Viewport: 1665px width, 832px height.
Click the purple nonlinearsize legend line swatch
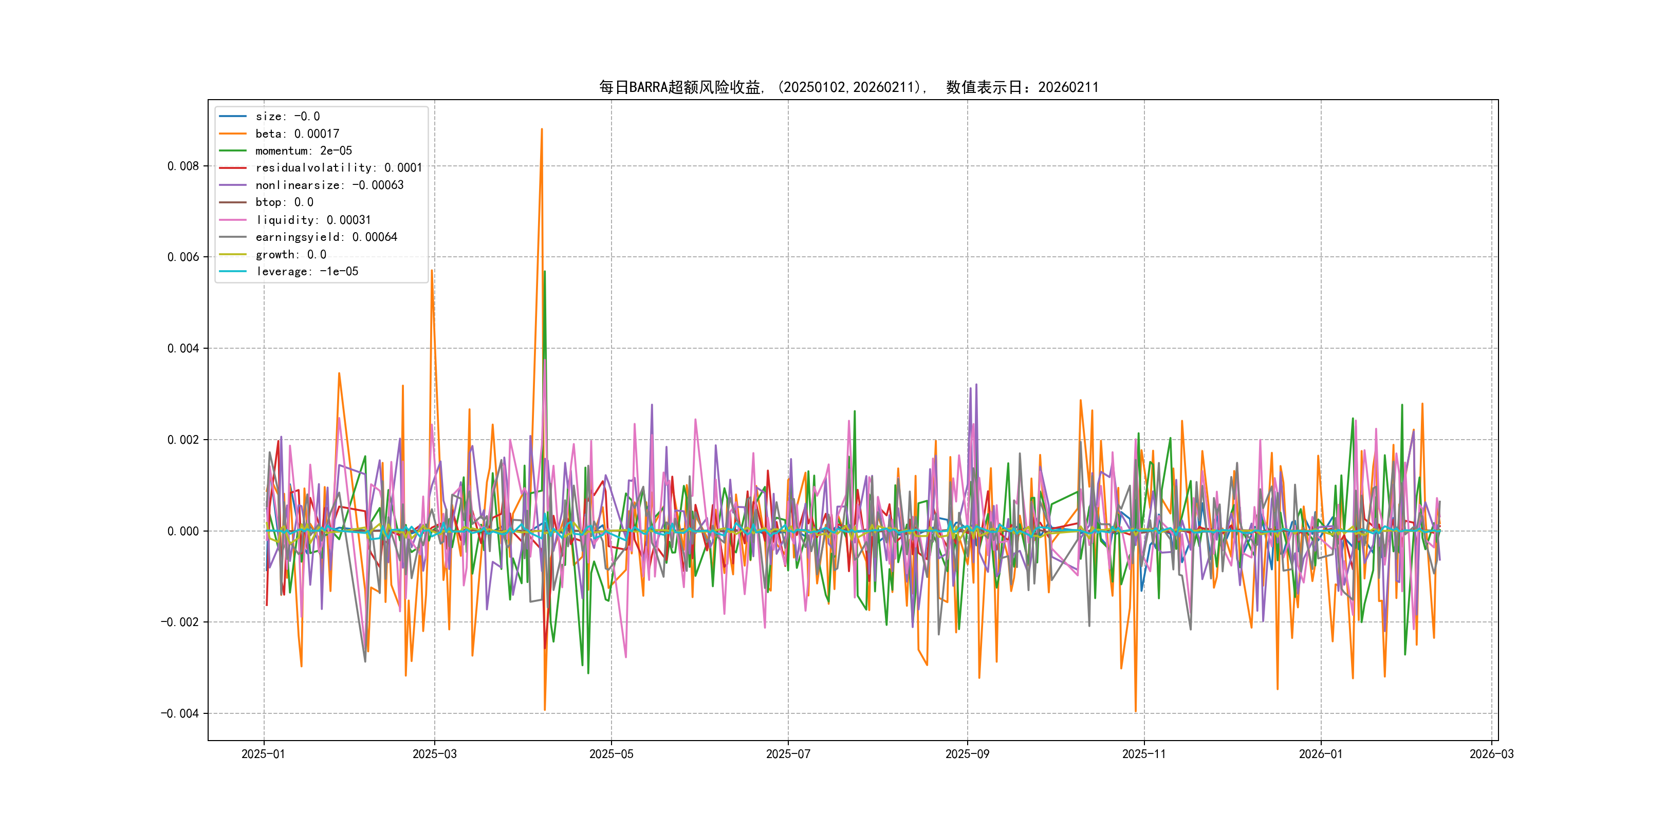pos(233,185)
